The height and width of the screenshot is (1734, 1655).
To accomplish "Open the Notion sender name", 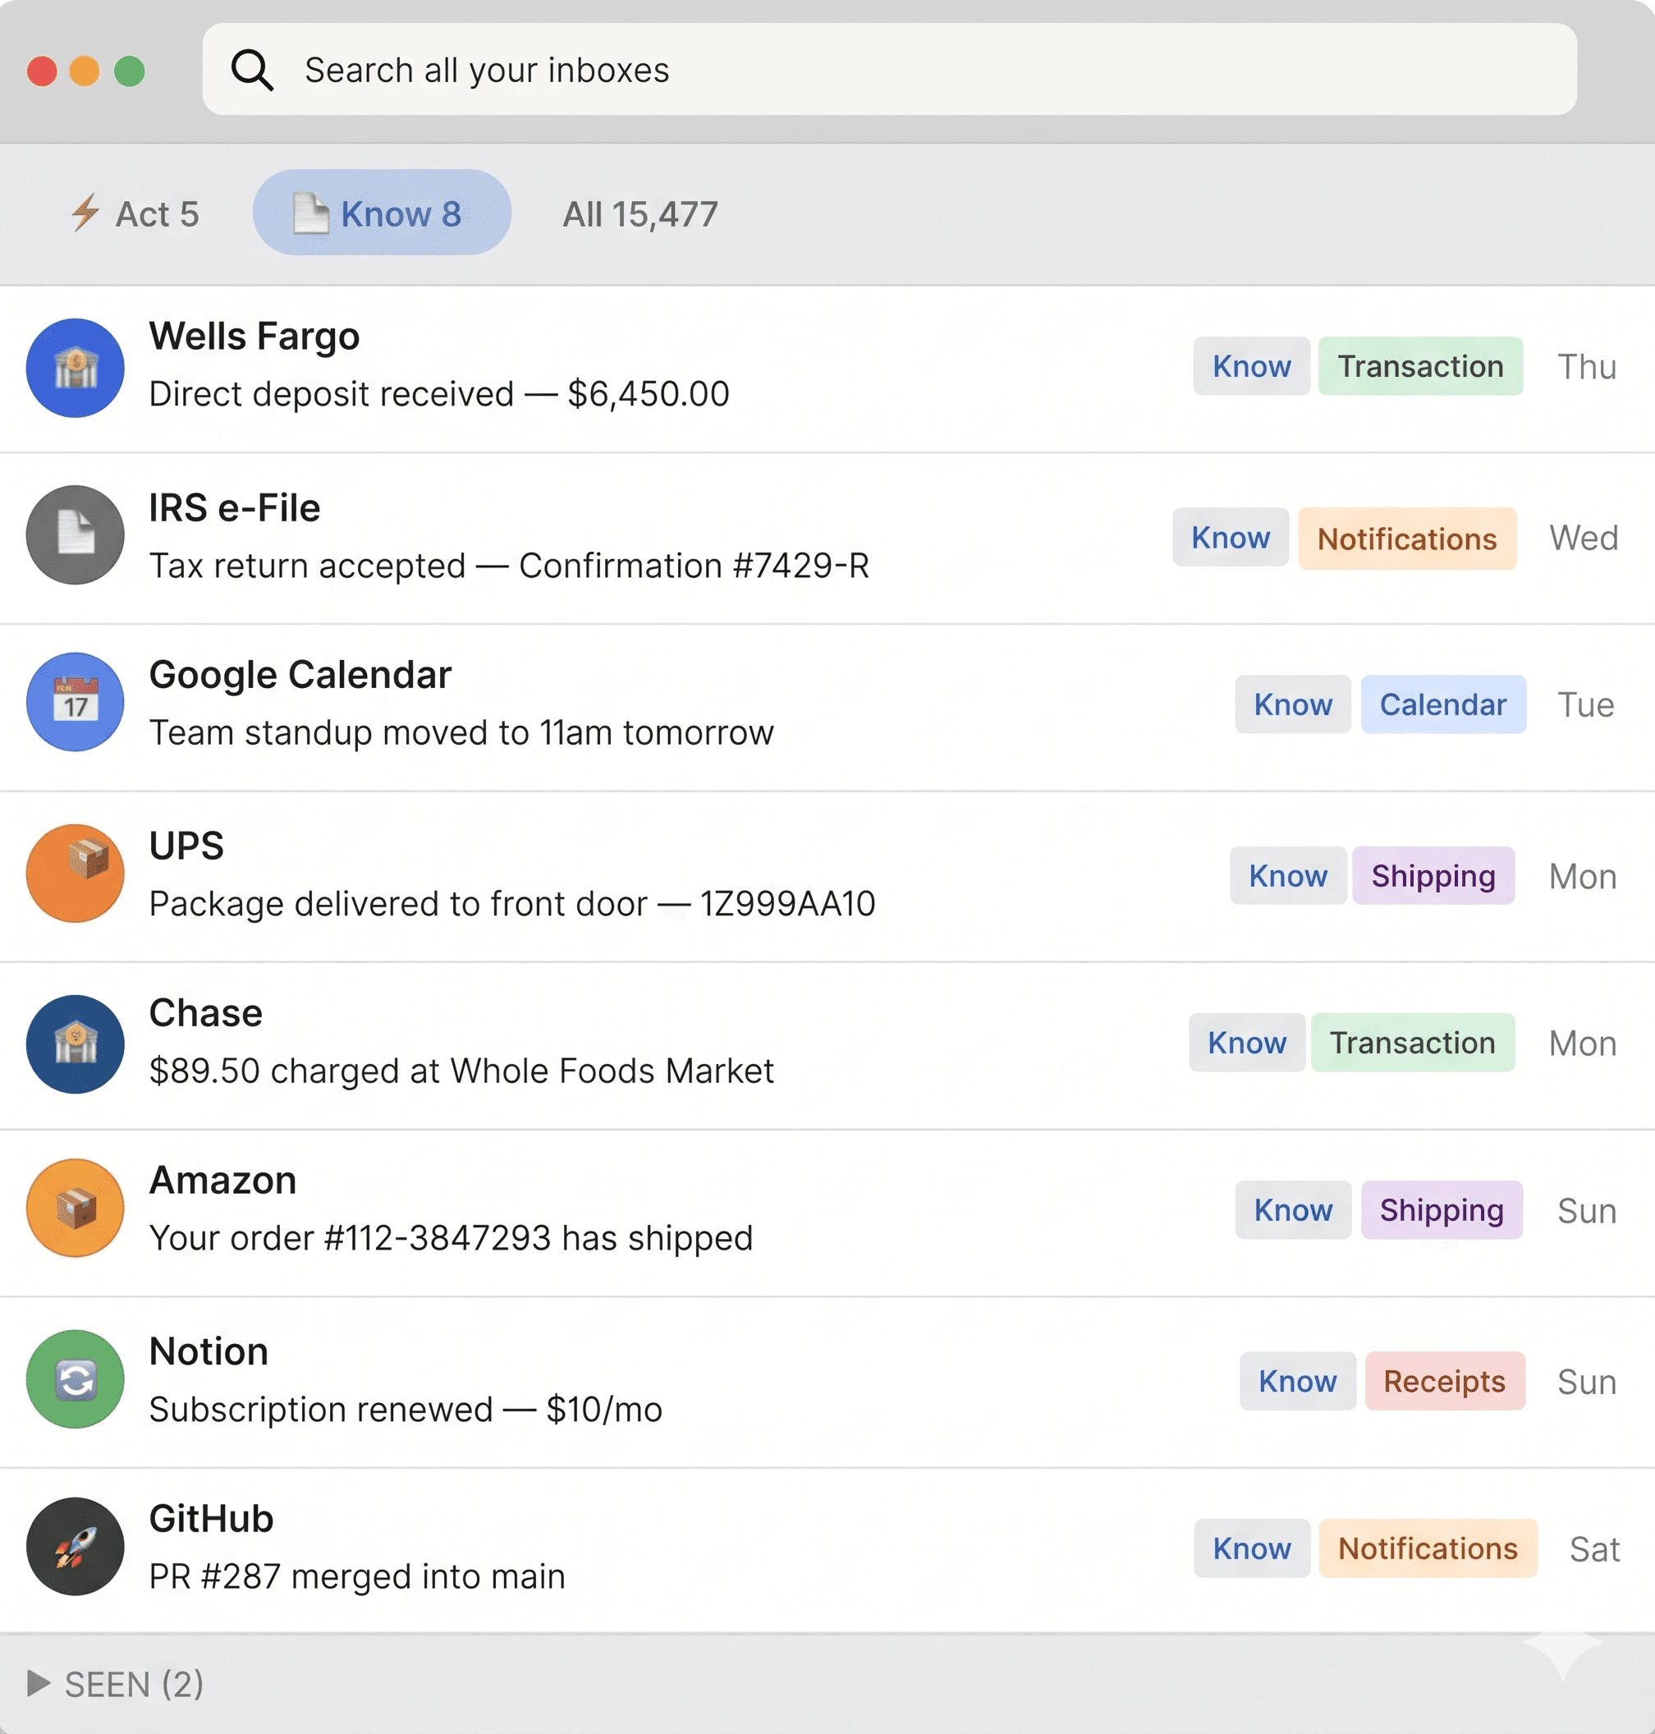I will 209,1352.
